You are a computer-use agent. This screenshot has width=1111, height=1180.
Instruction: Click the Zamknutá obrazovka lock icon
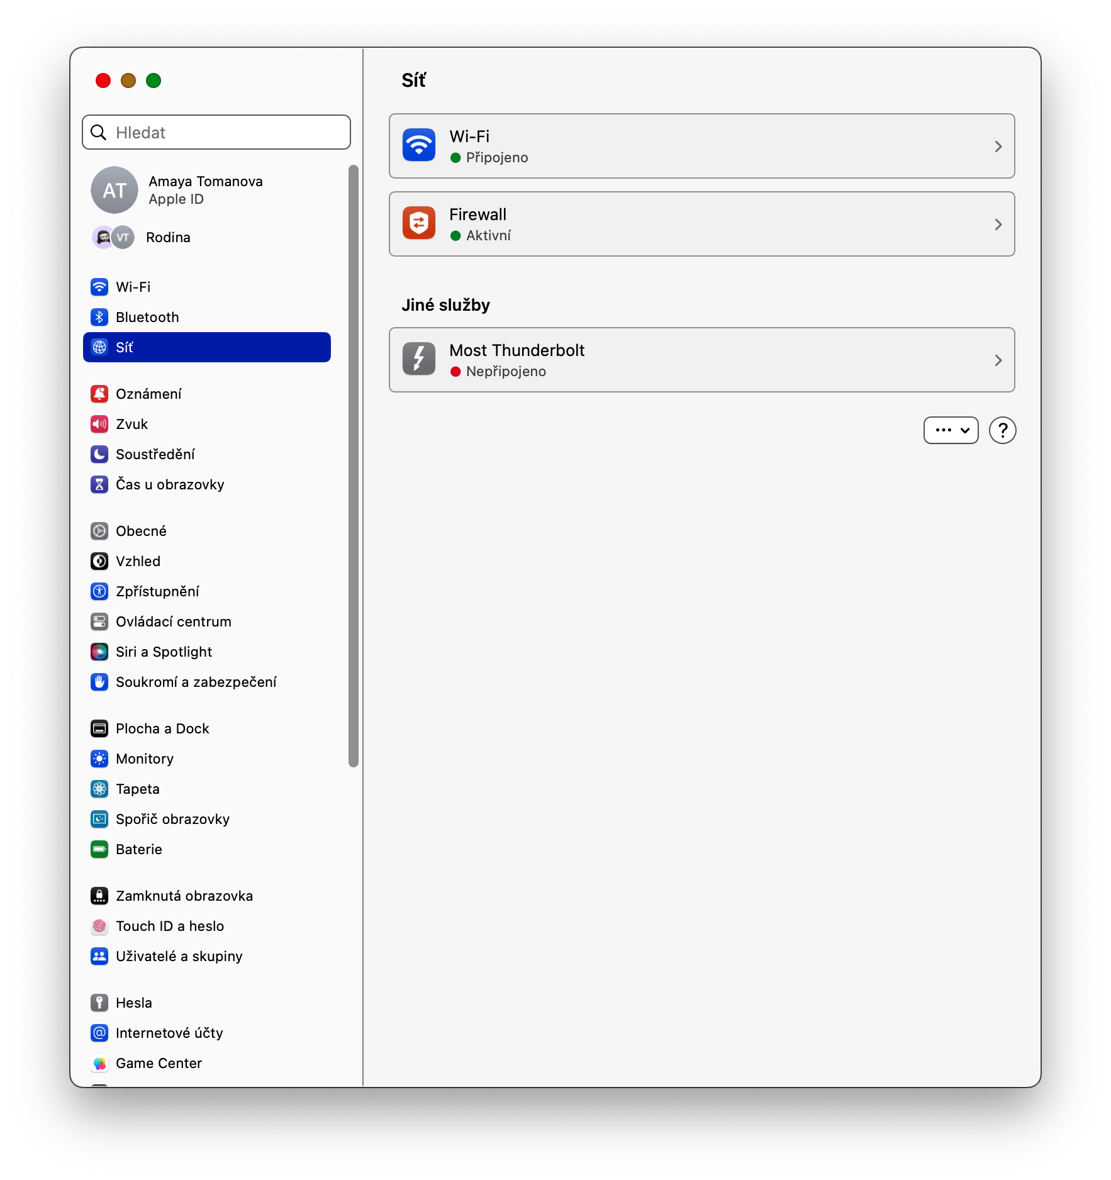point(99,896)
